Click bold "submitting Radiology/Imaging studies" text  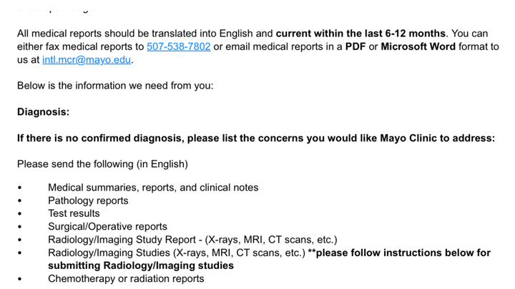[141, 265]
